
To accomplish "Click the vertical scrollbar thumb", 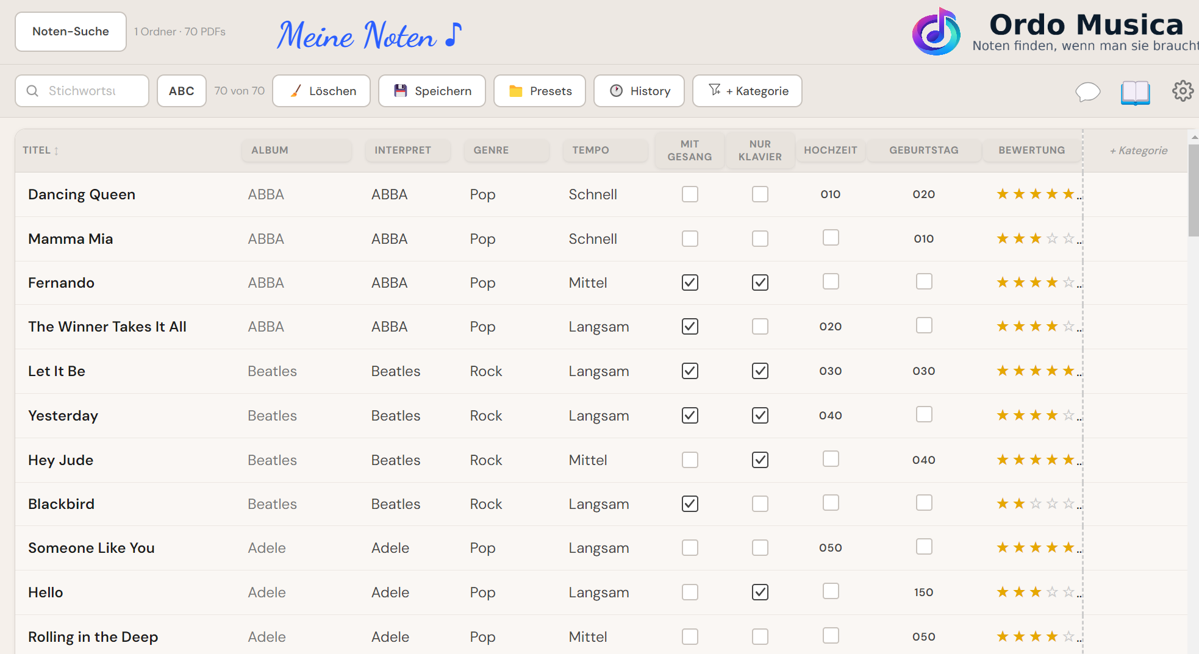I will pyautogui.click(x=1194, y=190).
